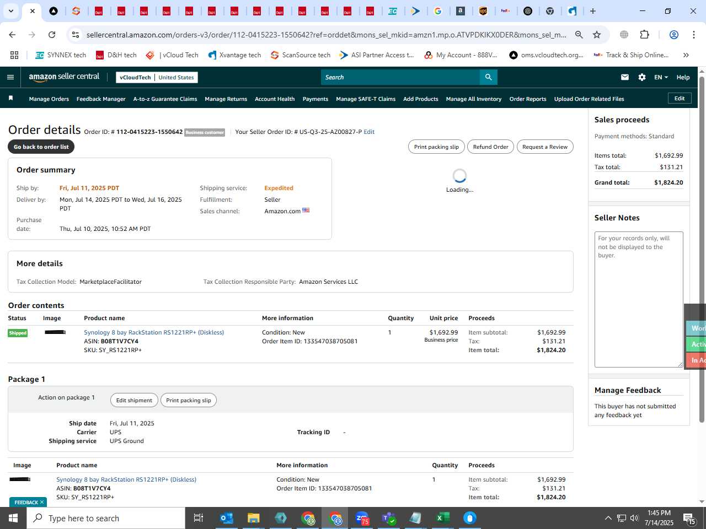Open Manage Orders menu item
This screenshot has width=706, height=529.
click(x=49, y=99)
